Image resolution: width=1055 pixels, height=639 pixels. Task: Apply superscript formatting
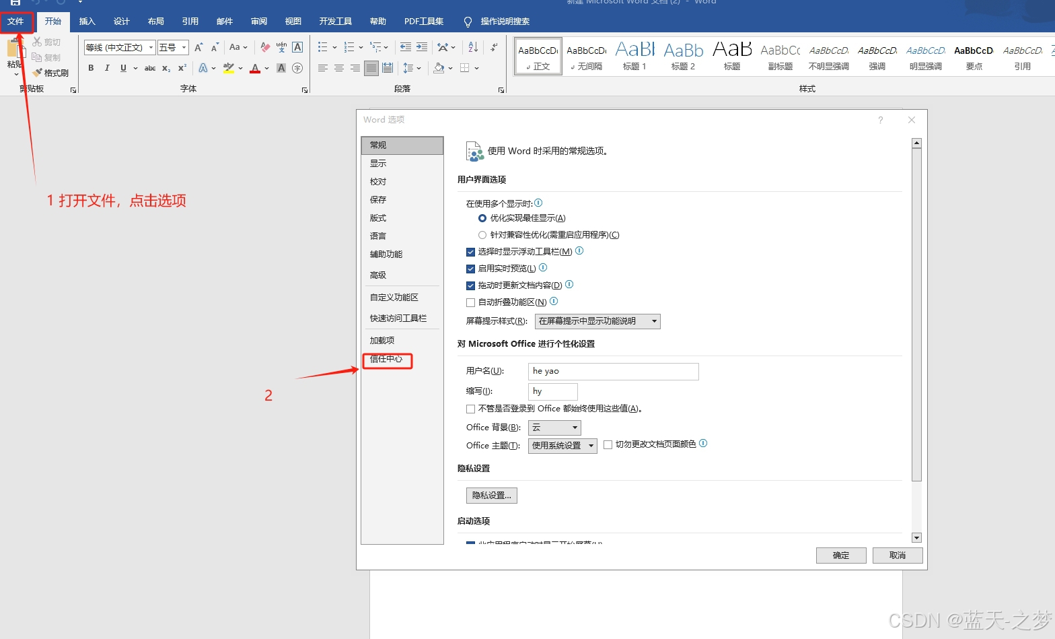pos(182,68)
